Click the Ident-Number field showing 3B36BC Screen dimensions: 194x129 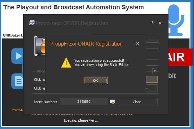(84, 102)
